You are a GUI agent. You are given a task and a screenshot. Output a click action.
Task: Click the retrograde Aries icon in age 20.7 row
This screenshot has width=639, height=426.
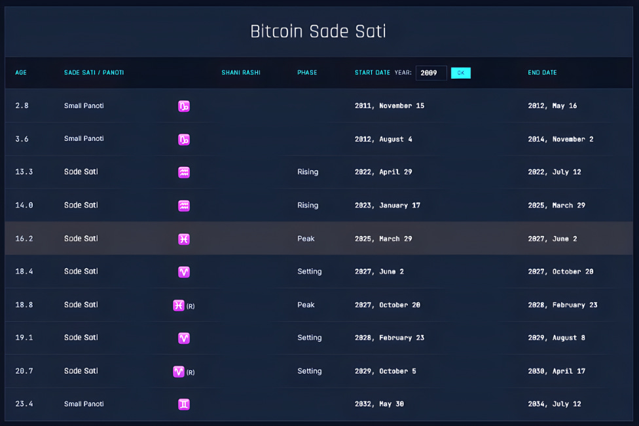[179, 372]
